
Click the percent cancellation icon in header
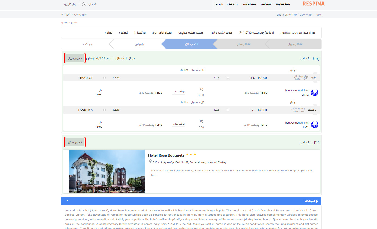click(84, 4)
